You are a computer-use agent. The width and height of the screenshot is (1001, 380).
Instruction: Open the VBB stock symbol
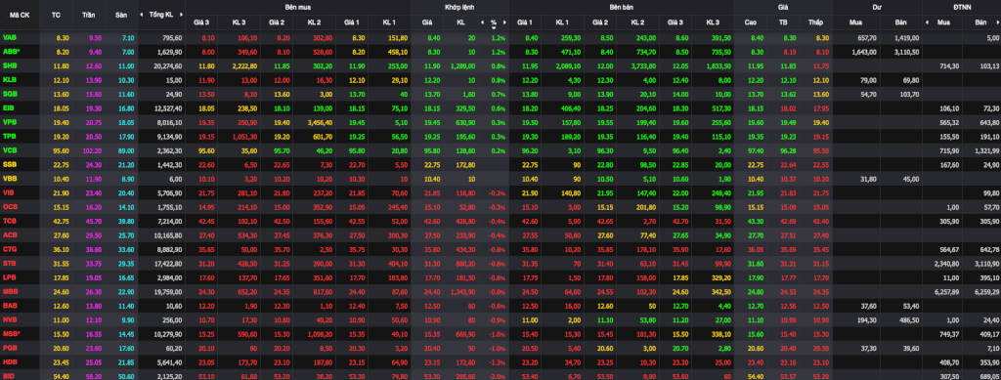click(10, 178)
